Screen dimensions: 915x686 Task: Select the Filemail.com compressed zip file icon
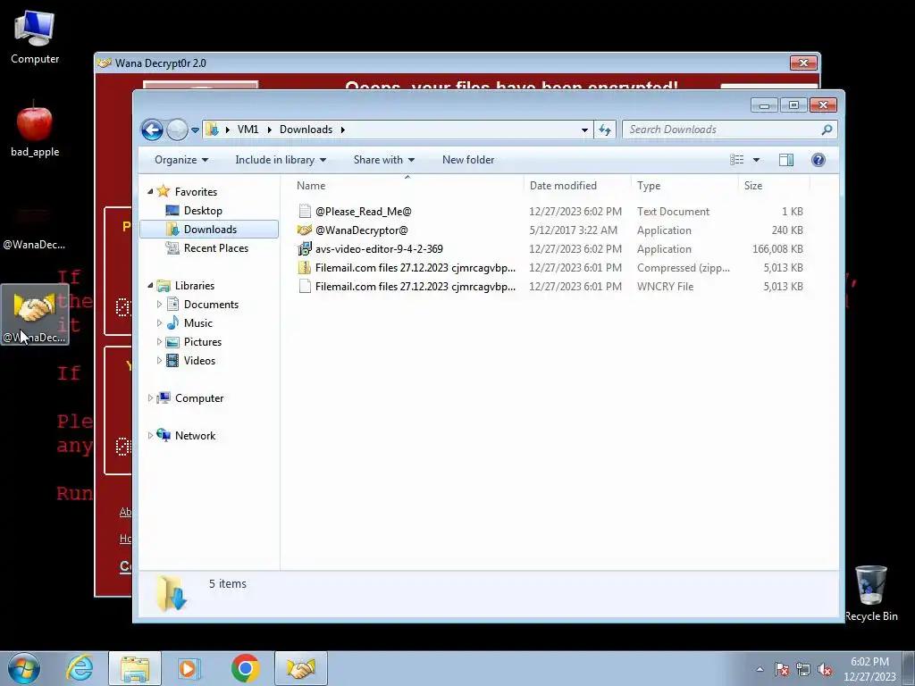pyautogui.click(x=305, y=268)
